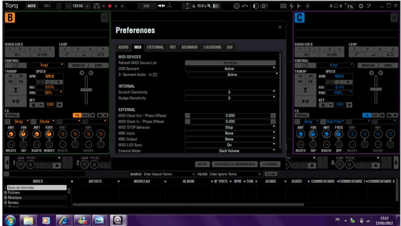Click Deck B quick cues SET button
Screen dimensions: 401x226
click(17, 55)
